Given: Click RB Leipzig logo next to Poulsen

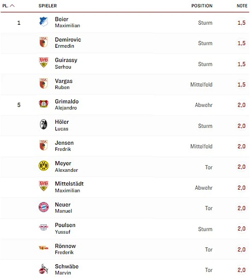Looking at the screenshot, I should [x=44, y=228].
